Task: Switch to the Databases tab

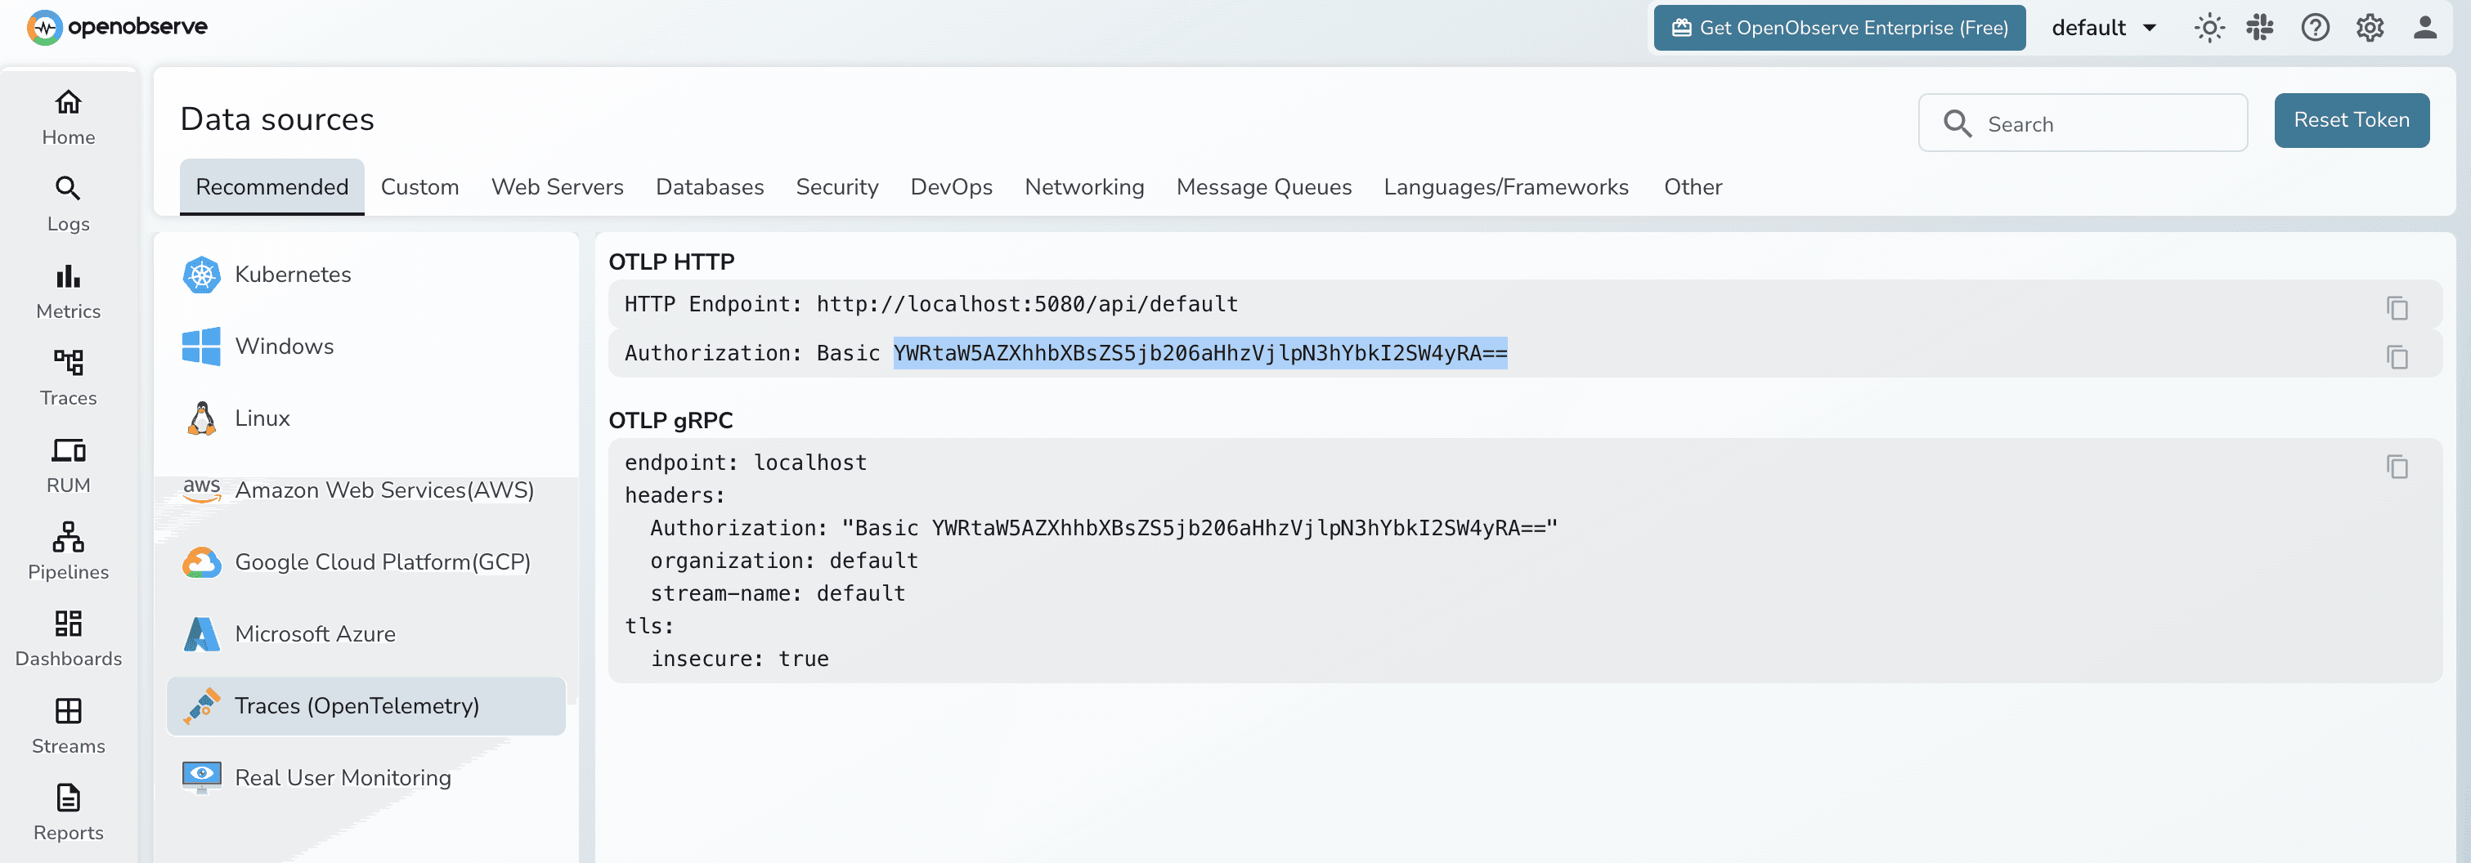Action: (709, 187)
